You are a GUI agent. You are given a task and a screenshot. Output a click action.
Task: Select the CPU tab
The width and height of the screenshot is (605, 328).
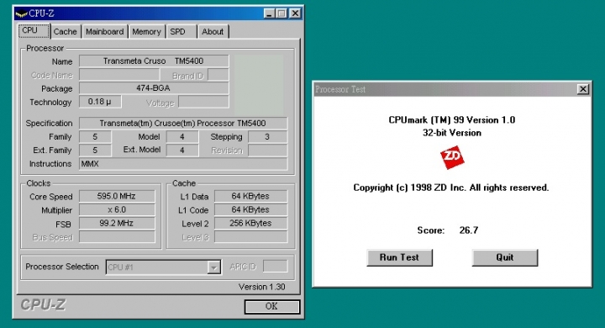point(34,30)
